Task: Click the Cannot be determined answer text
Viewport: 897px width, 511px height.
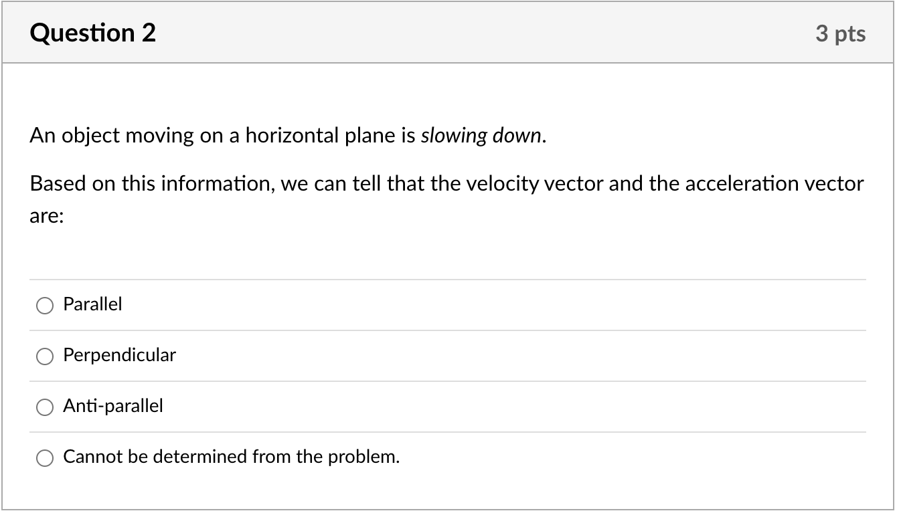Action: (231, 457)
